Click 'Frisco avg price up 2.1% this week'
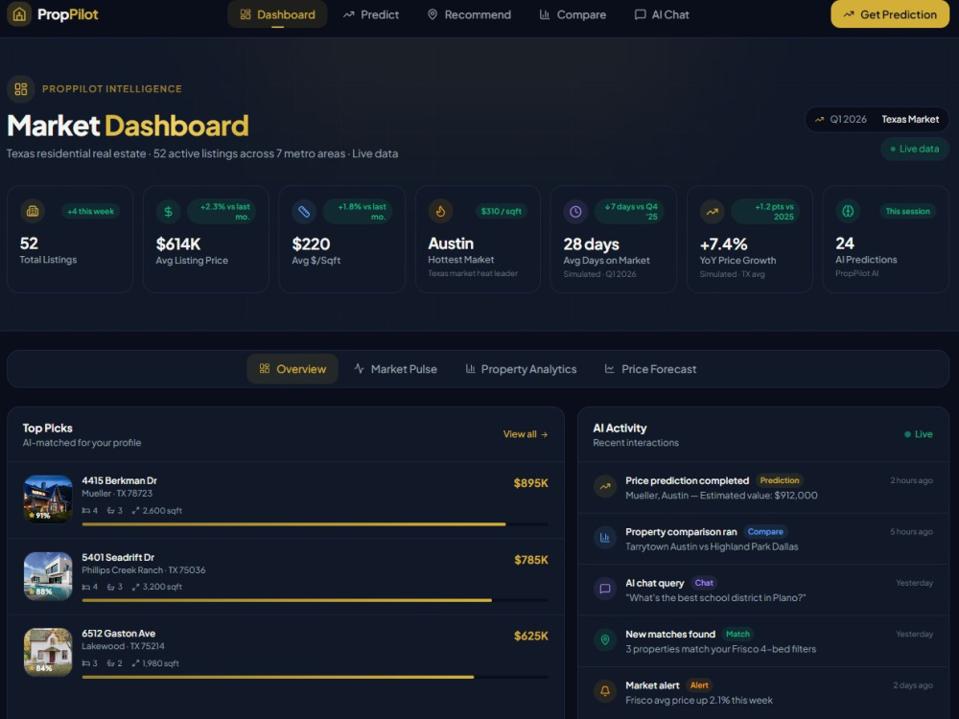 click(699, 701)
